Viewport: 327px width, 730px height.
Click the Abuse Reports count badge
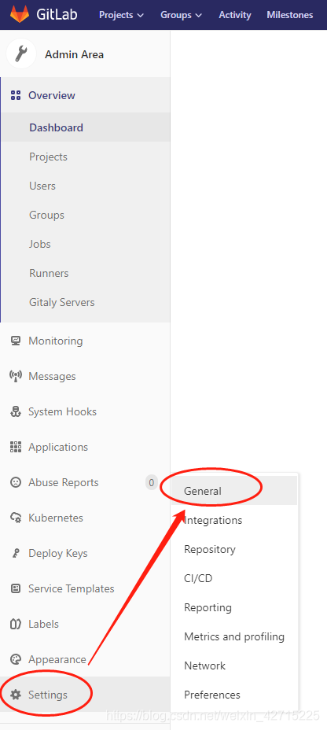pyautogui.click(x=151, y=482)
